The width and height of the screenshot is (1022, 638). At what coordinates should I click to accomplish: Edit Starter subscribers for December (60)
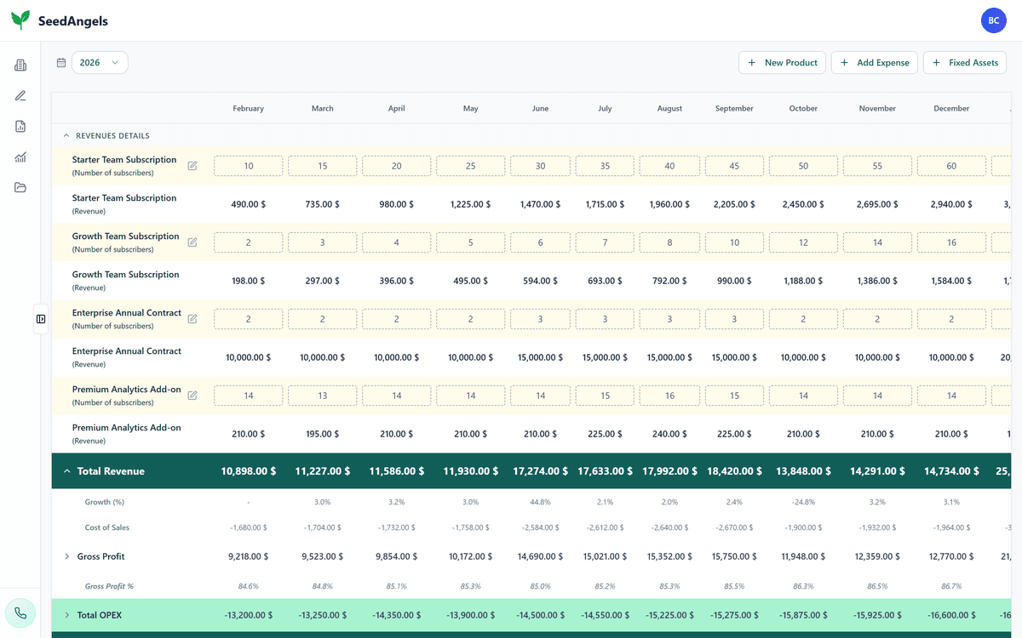[x=951, y=166]
